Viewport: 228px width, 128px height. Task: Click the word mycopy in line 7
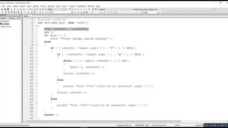78,39
